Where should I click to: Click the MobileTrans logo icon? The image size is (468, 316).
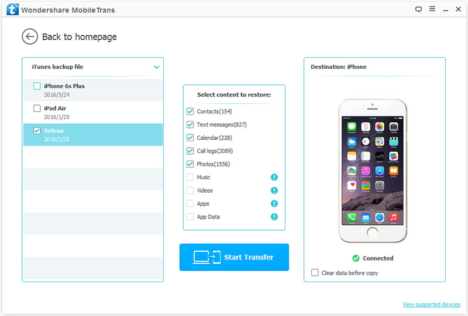[12, 9]
